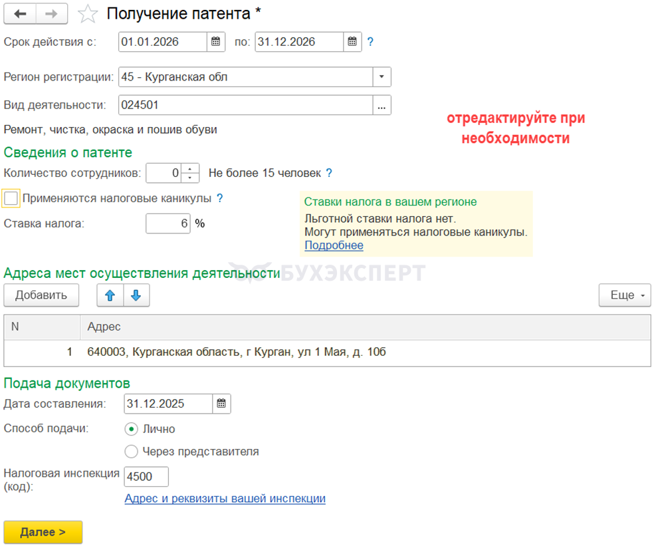Open the 'Подробнее' tax rates link
Viewport: 654px width, 546px height.
(x=334, y=245)
